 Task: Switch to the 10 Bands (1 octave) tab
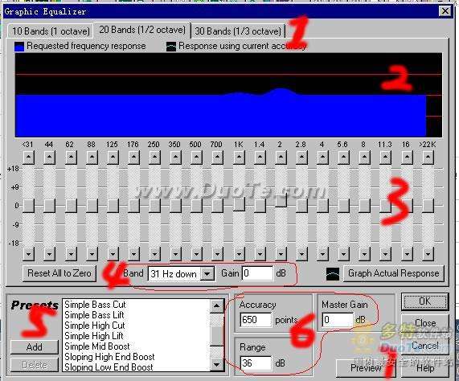[x=51, y=31]
